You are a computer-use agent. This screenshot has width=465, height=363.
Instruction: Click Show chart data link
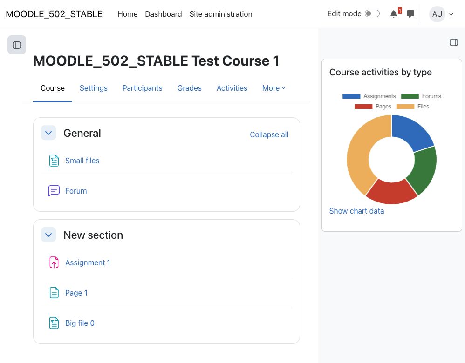coord(356,211)
